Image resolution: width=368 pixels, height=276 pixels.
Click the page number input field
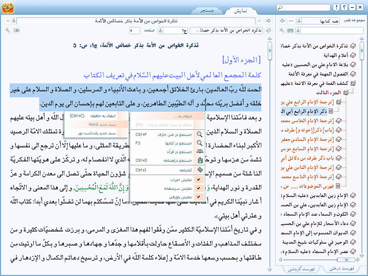[135, 31]
